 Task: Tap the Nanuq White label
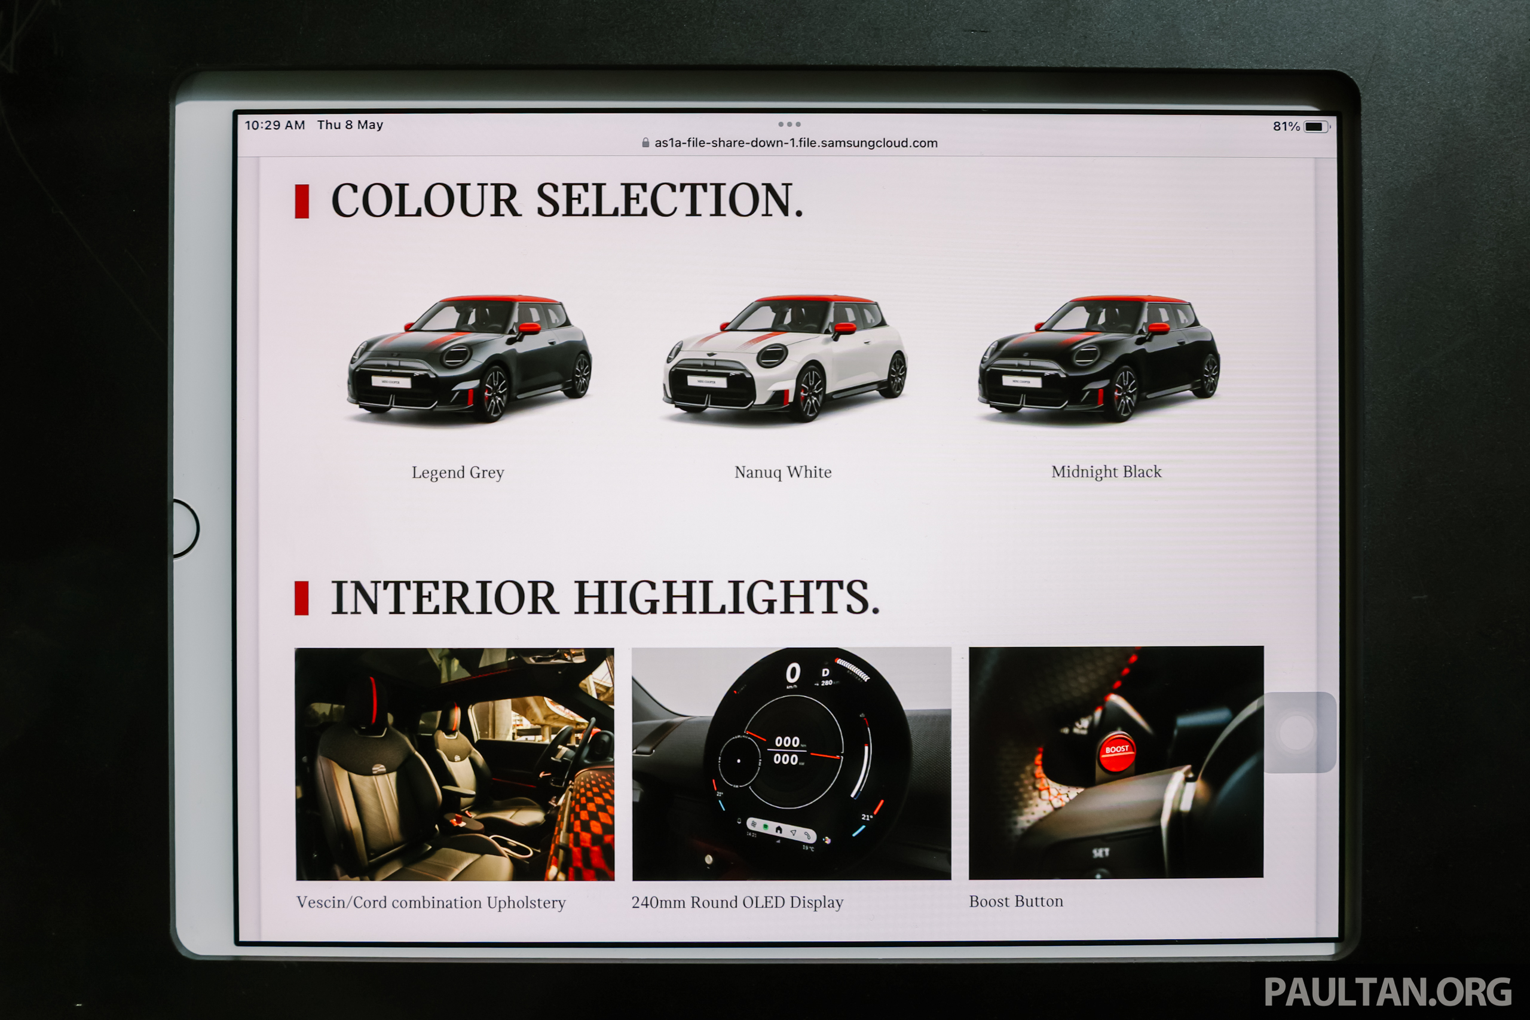click(782, 472)
